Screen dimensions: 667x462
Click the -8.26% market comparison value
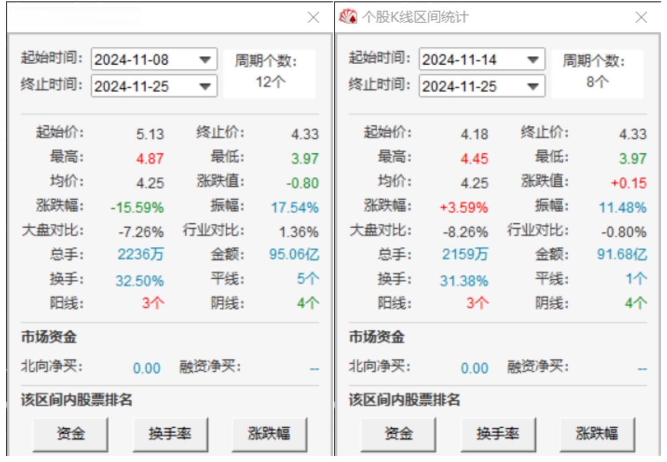coord(466,232)
